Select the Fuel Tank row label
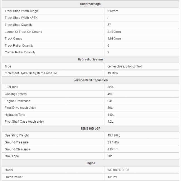The image size is (181, 181). [x=11, y=87]
